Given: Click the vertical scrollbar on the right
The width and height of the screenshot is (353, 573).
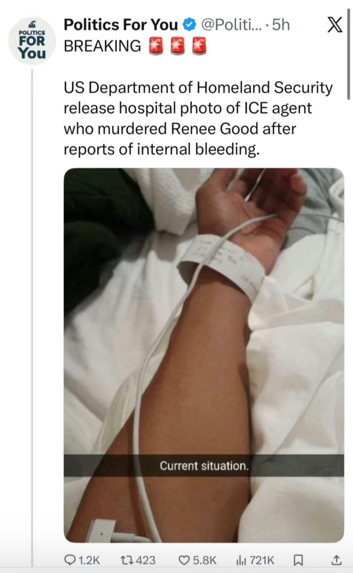Looking at the screenshot, I should (348, 54).
